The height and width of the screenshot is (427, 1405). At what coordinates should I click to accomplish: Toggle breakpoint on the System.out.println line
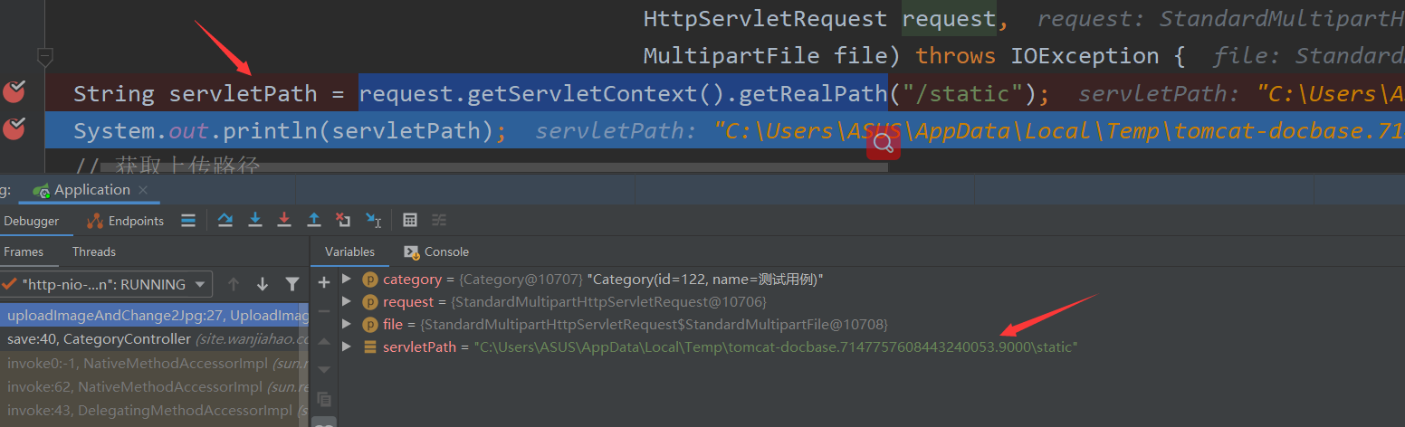click(x=14, y=130)
